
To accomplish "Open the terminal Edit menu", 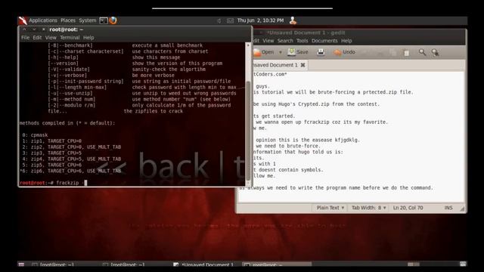I will click(x=37, y=38).
